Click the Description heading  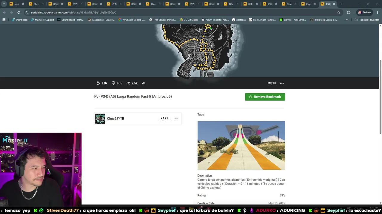204,176
